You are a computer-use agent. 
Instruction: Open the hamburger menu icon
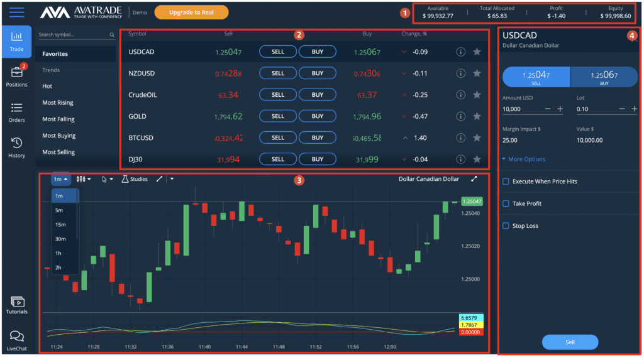pyautogui.click(x=17, y=13)
